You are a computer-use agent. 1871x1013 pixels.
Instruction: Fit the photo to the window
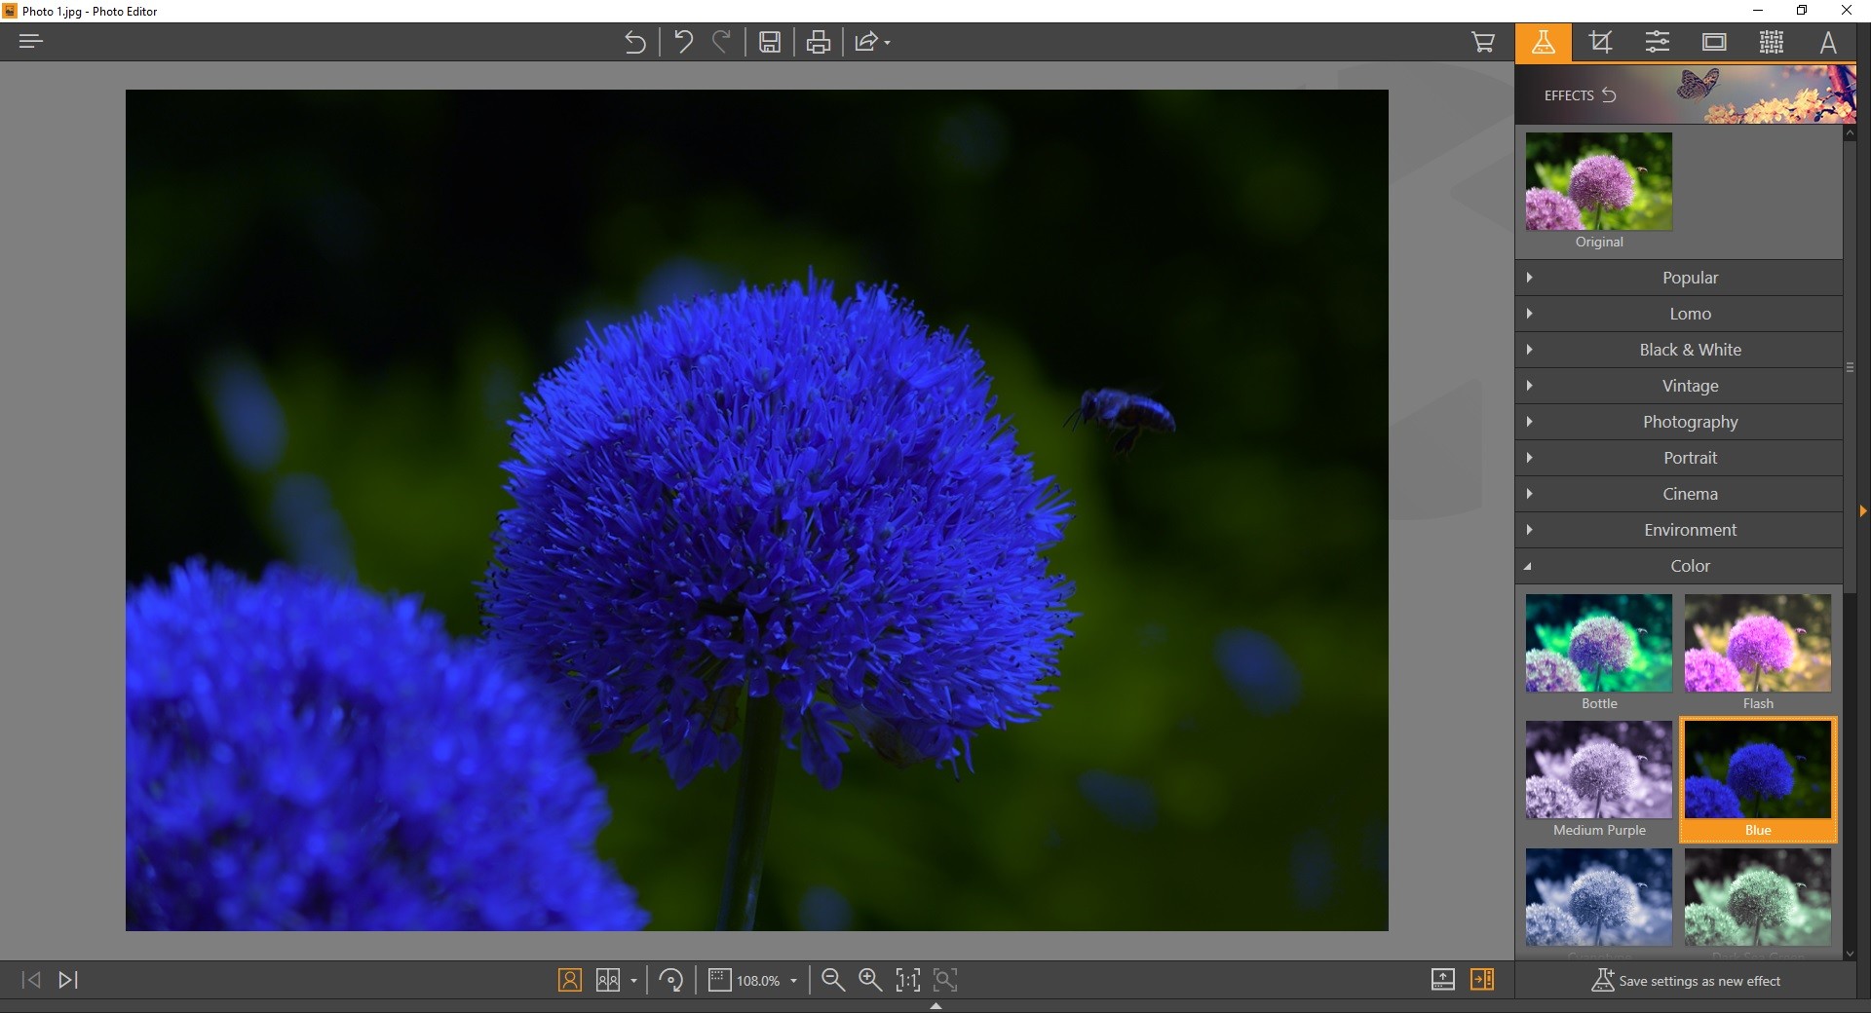tap(946, 980)
